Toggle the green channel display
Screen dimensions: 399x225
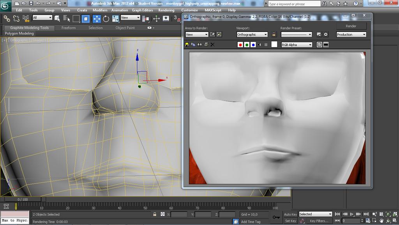247,45
